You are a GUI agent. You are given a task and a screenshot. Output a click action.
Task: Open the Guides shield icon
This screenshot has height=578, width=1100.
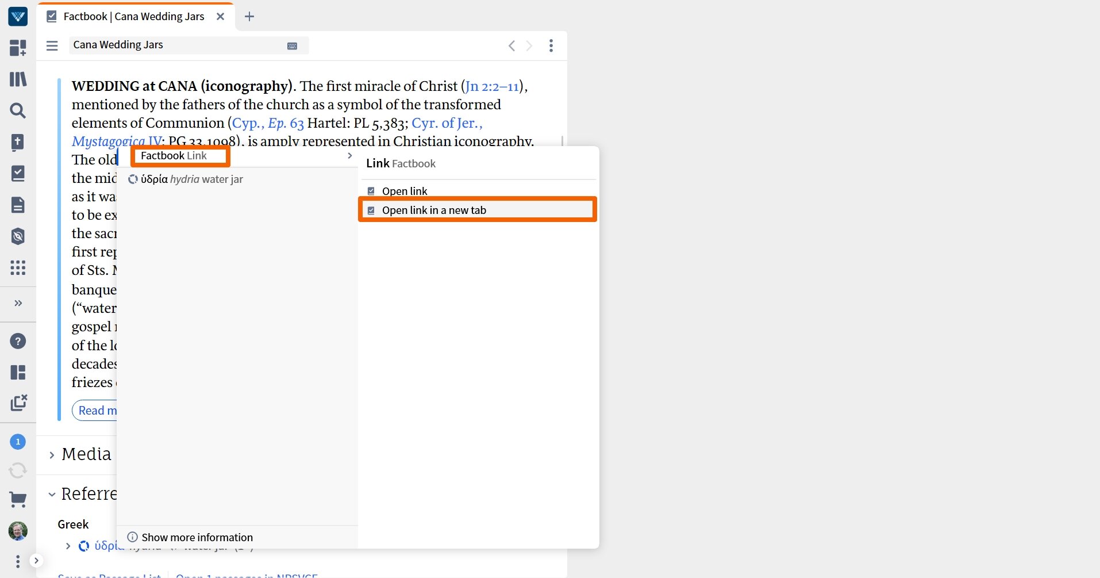pos(18,236)
